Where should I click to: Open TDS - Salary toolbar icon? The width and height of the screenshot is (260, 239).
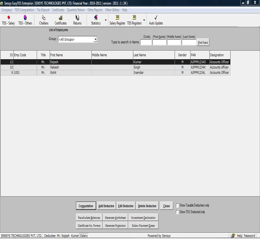(9, 20)
